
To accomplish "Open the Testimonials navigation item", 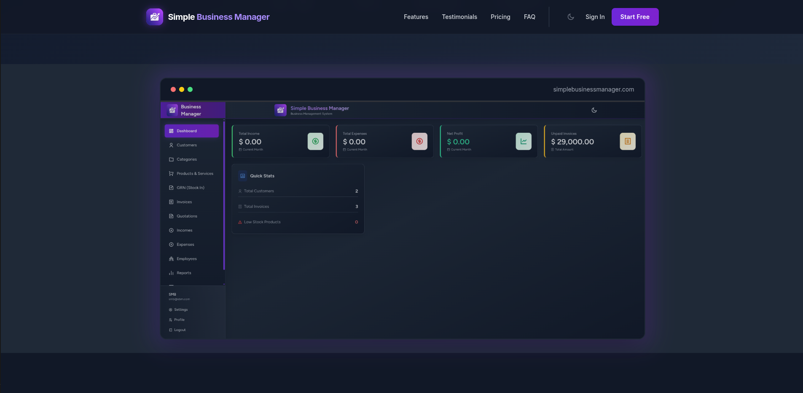I will click(459, 17).
